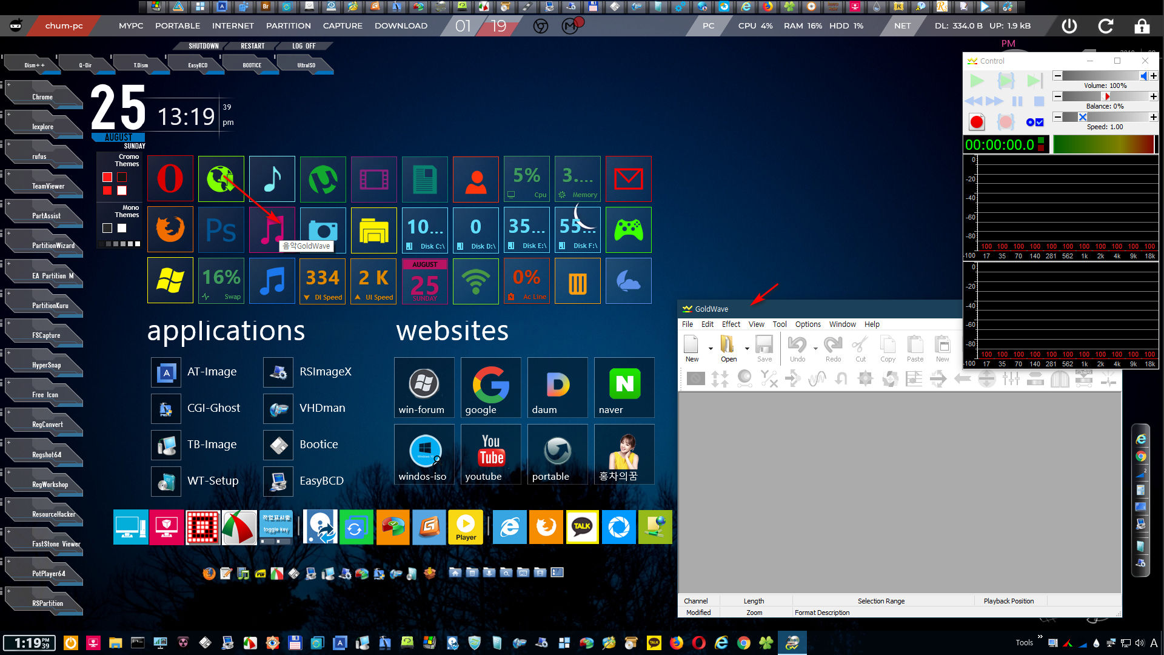1164x655 pixels.
Task: Select the white Mono theme swatch
Action: 122,228
